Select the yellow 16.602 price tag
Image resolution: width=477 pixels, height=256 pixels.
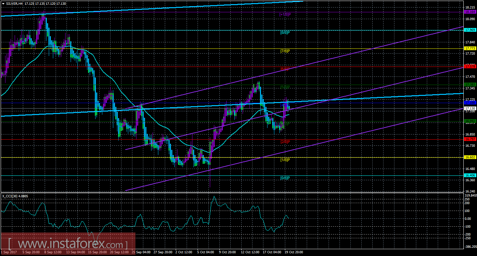tap(470, 157)
